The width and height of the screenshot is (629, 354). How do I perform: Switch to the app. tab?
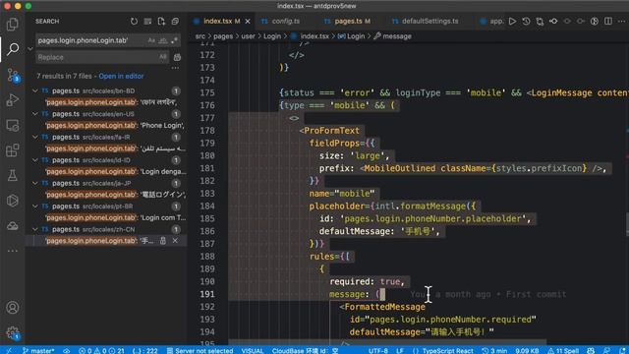pyautogui.click(x=492, y=22)
